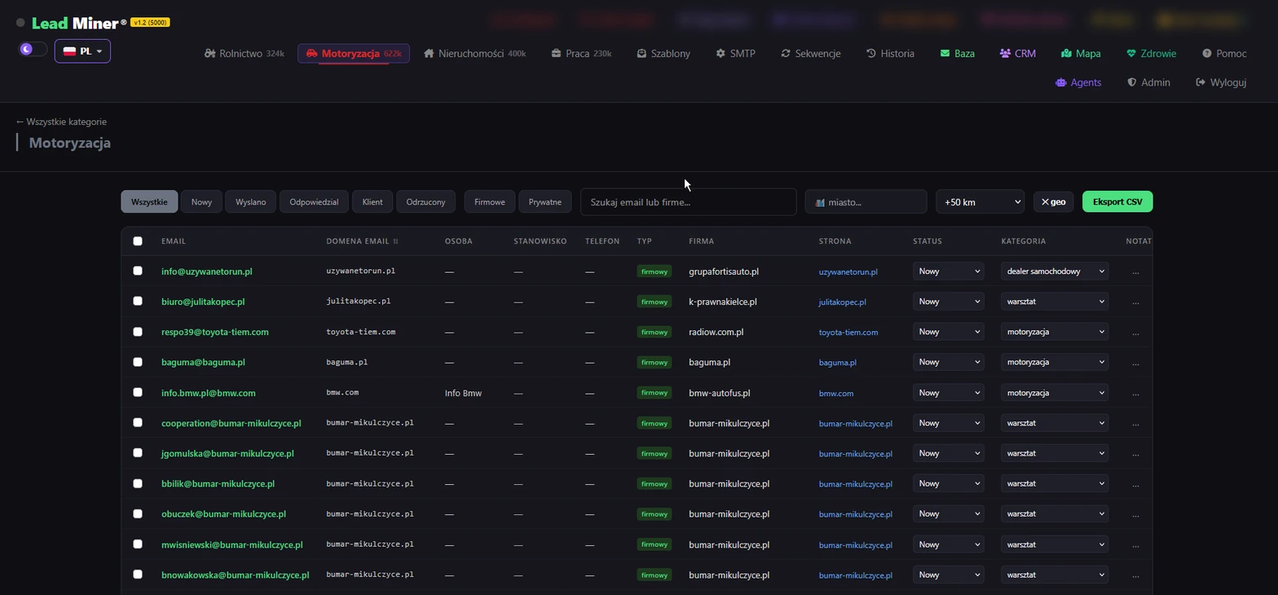
Task: Open Admin shield icon
Action: 1131,82
